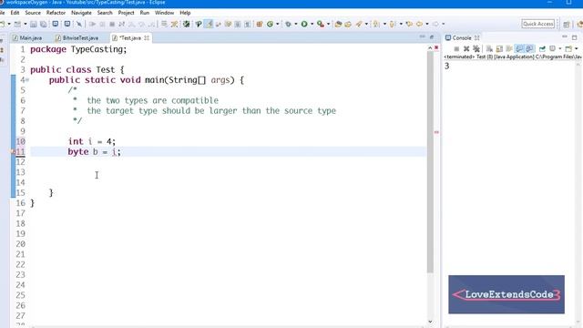Toggle Show Console on Standard Error change
Viewport: 583px width, 328px height.
click(x=529, y=48)
